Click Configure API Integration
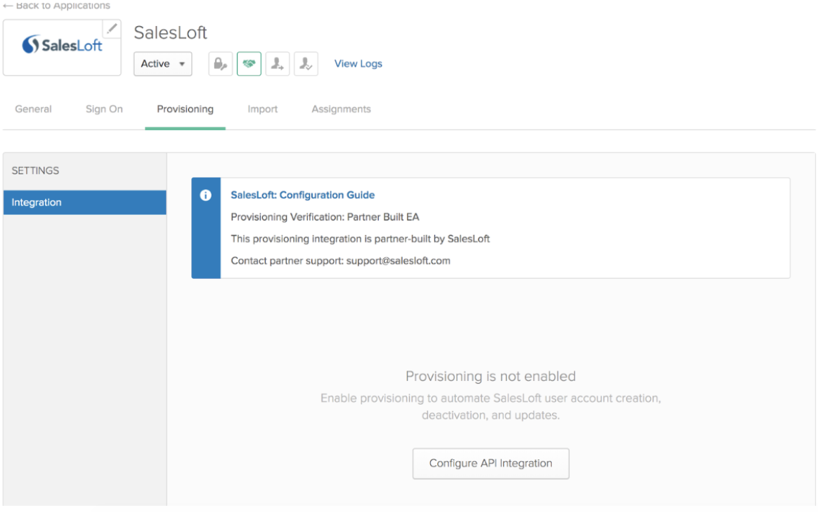Image resolution: width=818 pixels, height=513 pixels. tap(491, 463)
